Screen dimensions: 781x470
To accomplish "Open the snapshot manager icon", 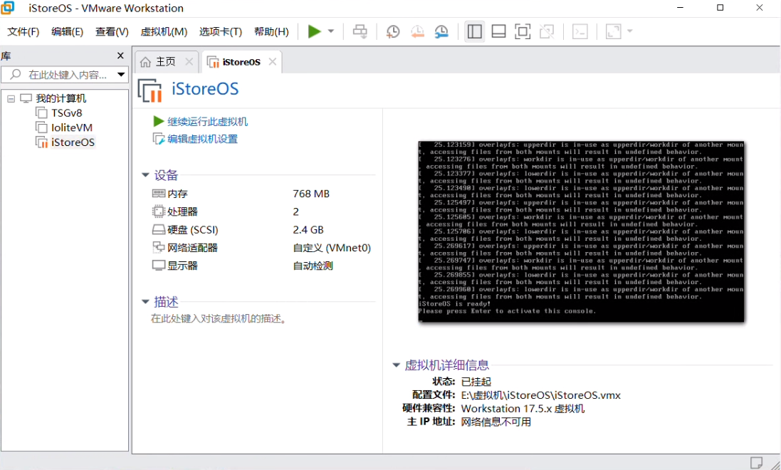I will [x=442, y=31].
